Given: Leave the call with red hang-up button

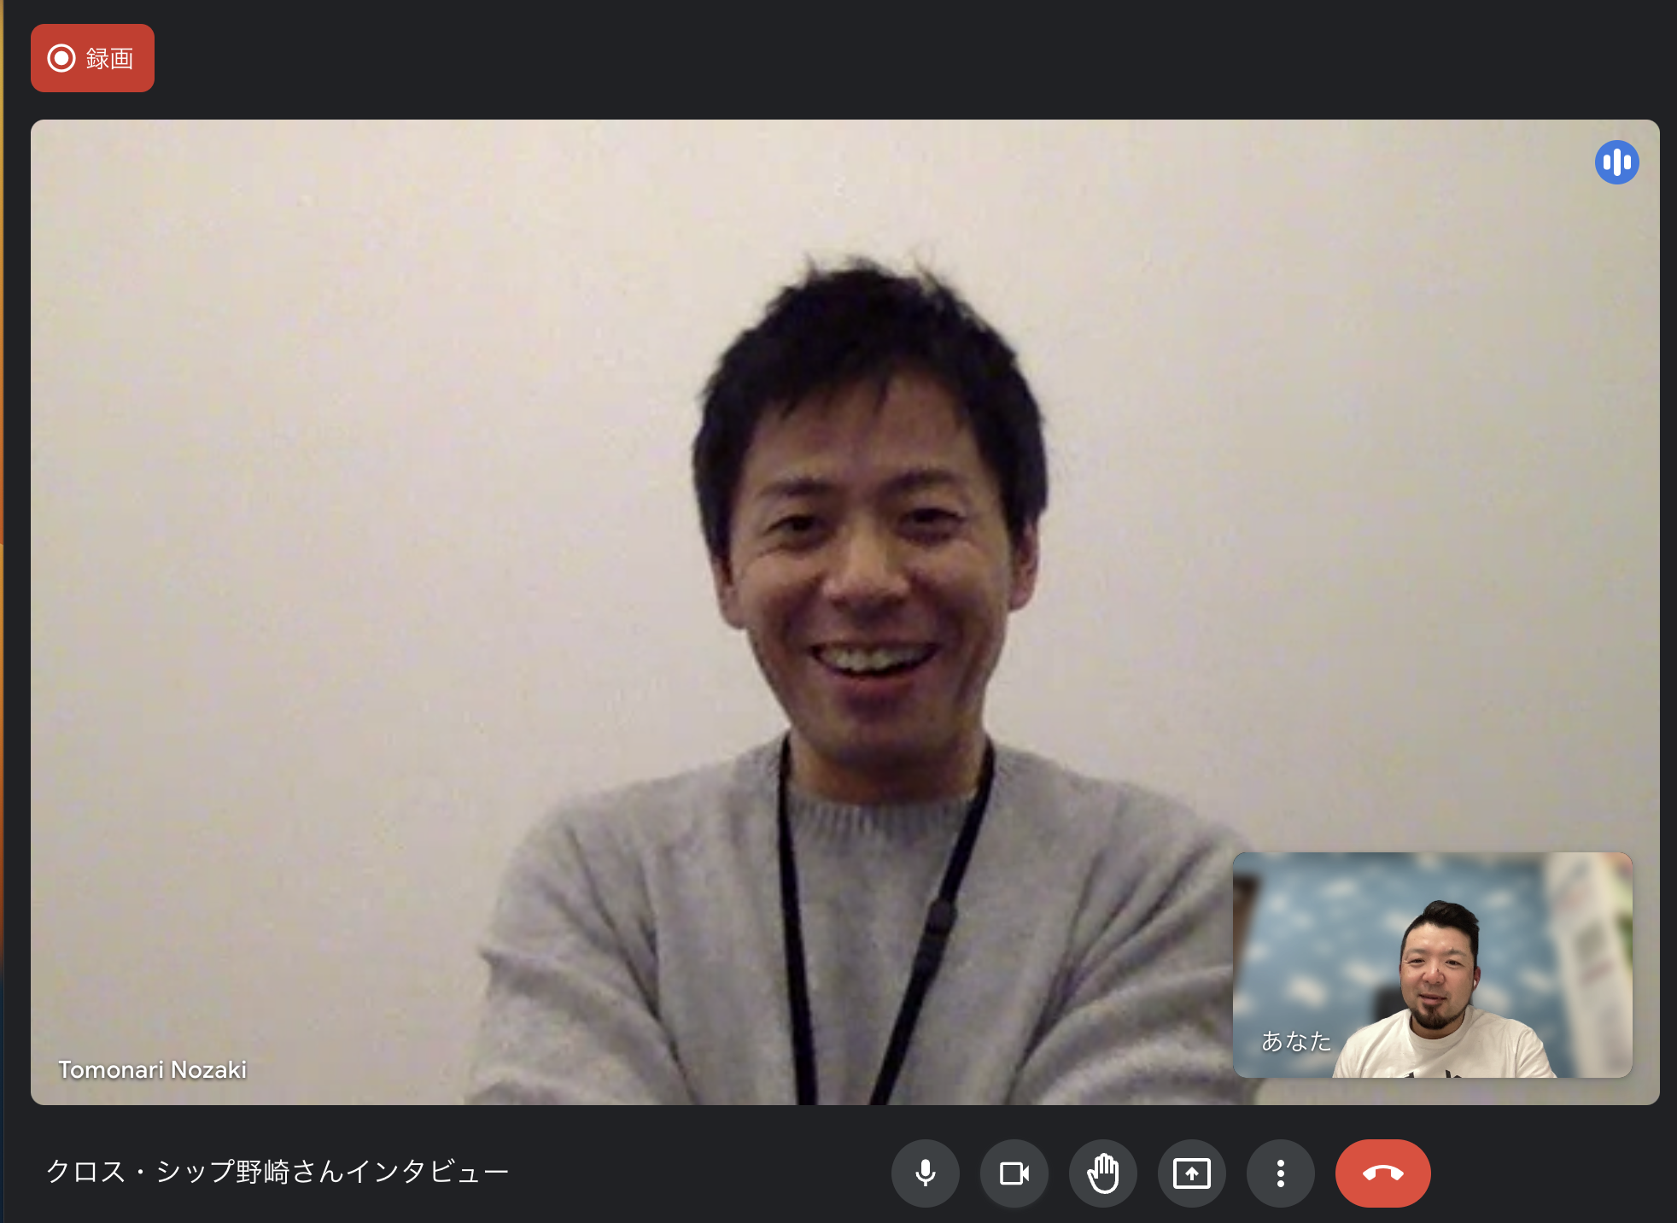Looking at the screenshot, I should coord(1382,1173).
